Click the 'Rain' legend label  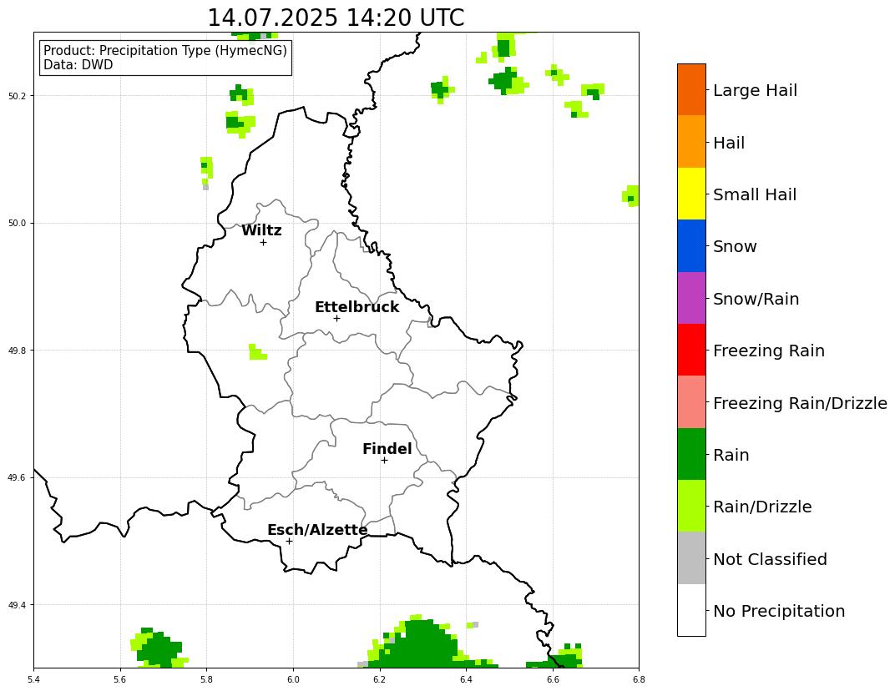(x=731, y=456)
